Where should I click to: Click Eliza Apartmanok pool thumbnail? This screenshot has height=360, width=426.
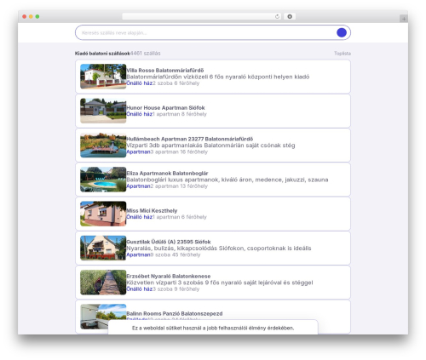coord(103,180)
